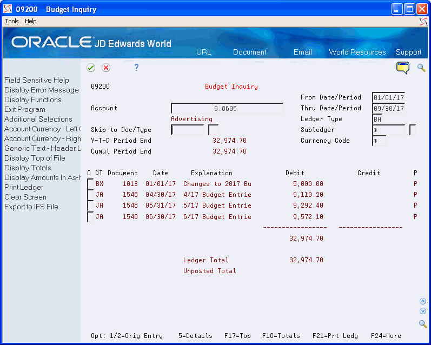Click the bottom-right magnifier icon
This screenshot has width=431, height=345.
tap(423, 324)
